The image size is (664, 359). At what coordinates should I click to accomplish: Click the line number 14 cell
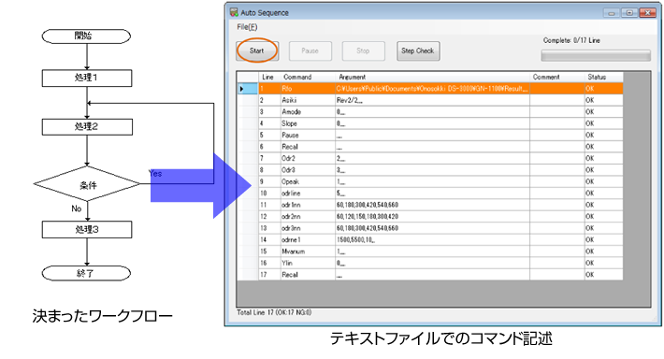click(269, 240)
